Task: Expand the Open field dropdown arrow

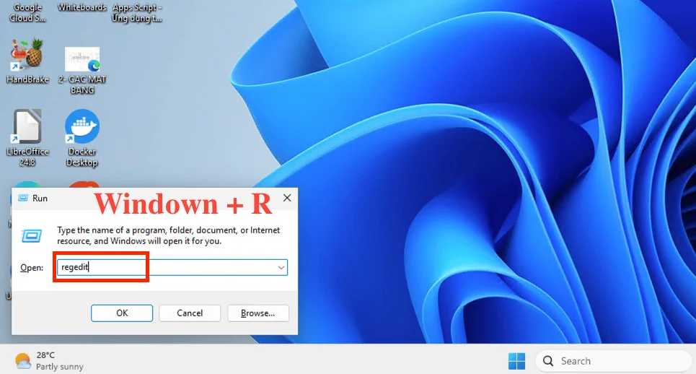Action: pos(281,267)
